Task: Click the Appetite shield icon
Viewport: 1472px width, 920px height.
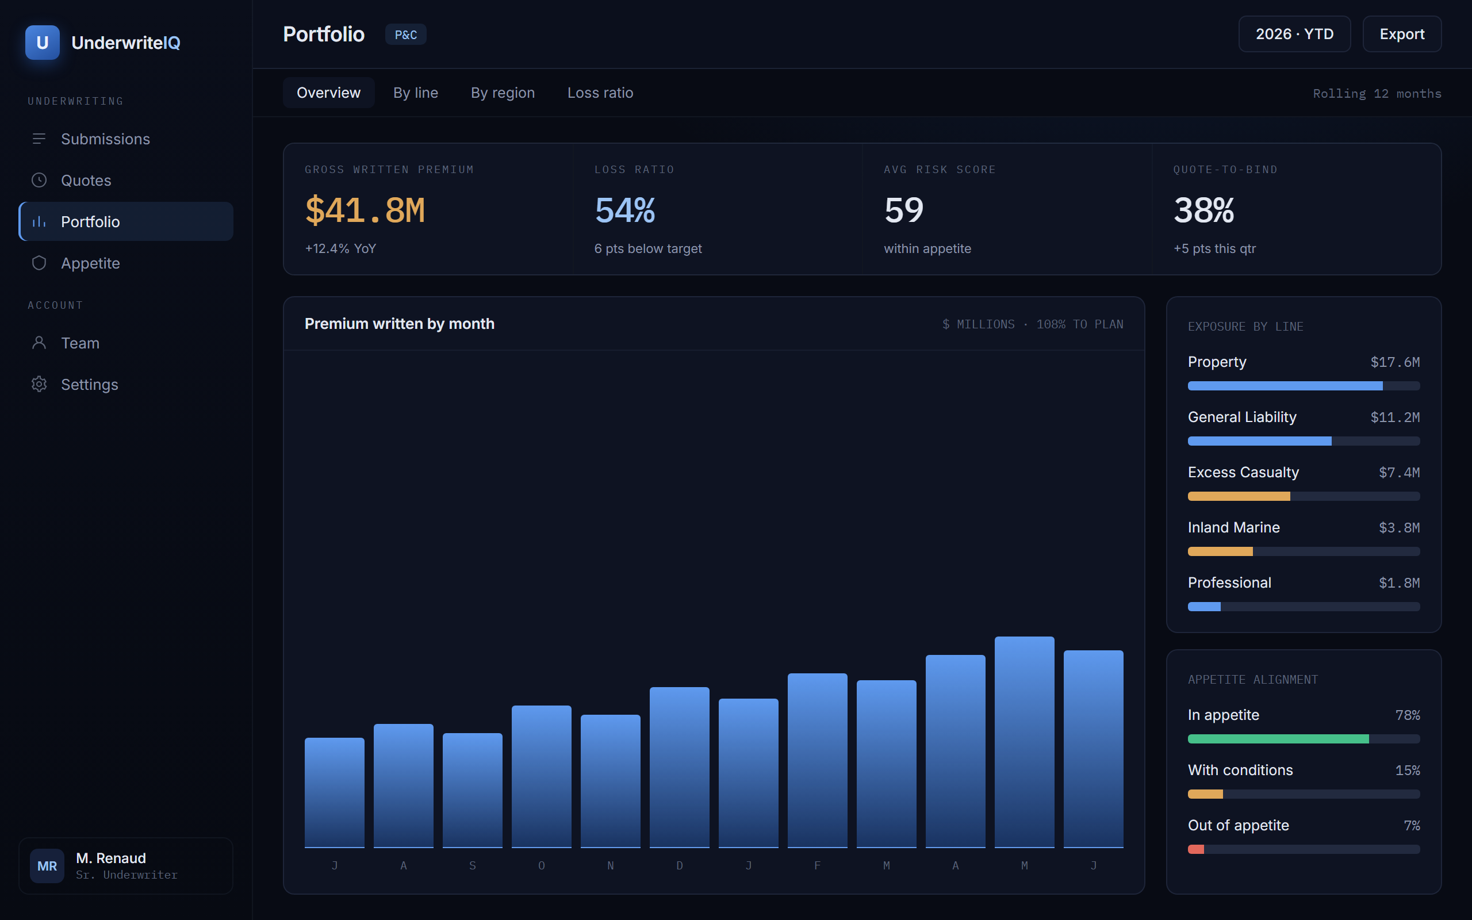Action: point(39,263)
